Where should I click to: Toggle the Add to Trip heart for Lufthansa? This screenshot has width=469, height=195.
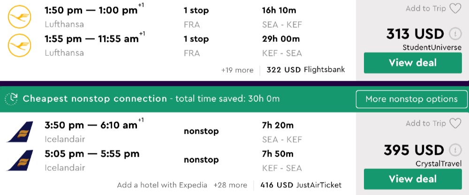pyautogui.click(x=455, y=8)
